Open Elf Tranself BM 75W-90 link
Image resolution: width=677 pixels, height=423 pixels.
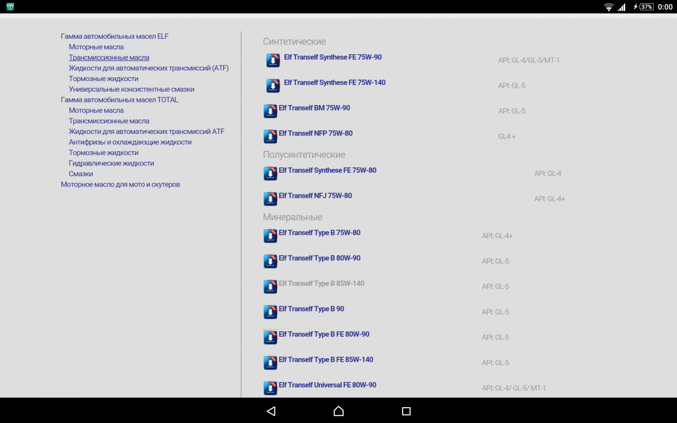click(314, 108)
